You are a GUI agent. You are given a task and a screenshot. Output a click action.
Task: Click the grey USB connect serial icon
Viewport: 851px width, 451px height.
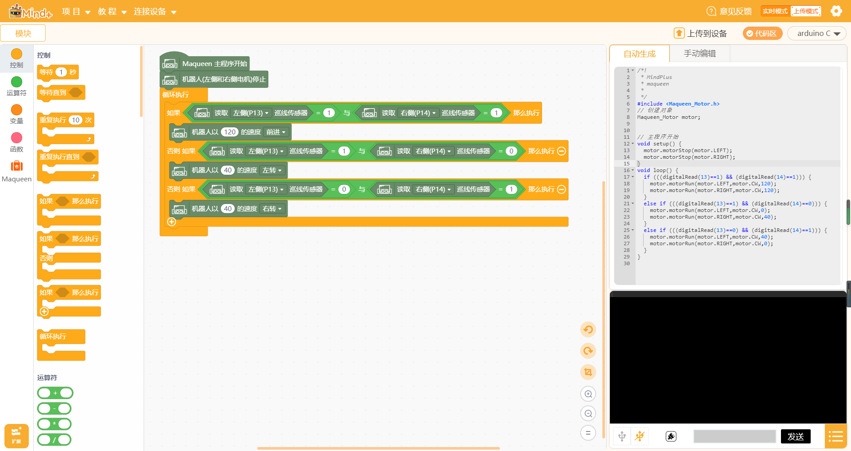click(622, 436)
